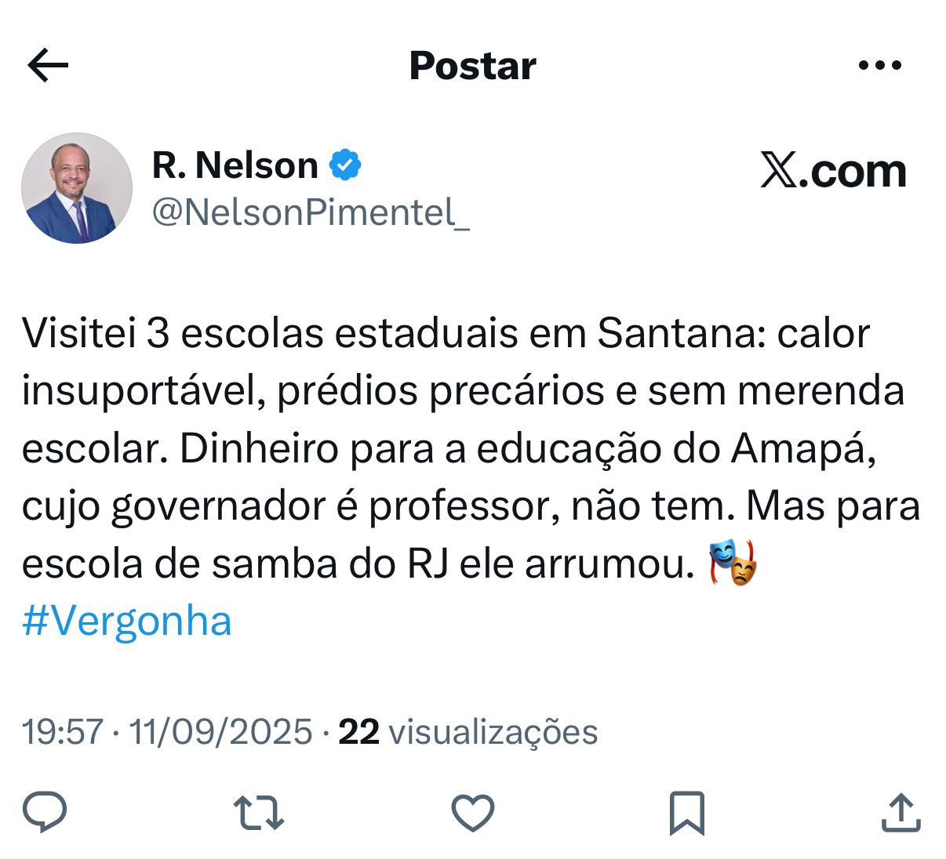The width and height of the screenshot is (946, 859).
Task: Repost using the arrows icon
Action: tap(259, 813)
